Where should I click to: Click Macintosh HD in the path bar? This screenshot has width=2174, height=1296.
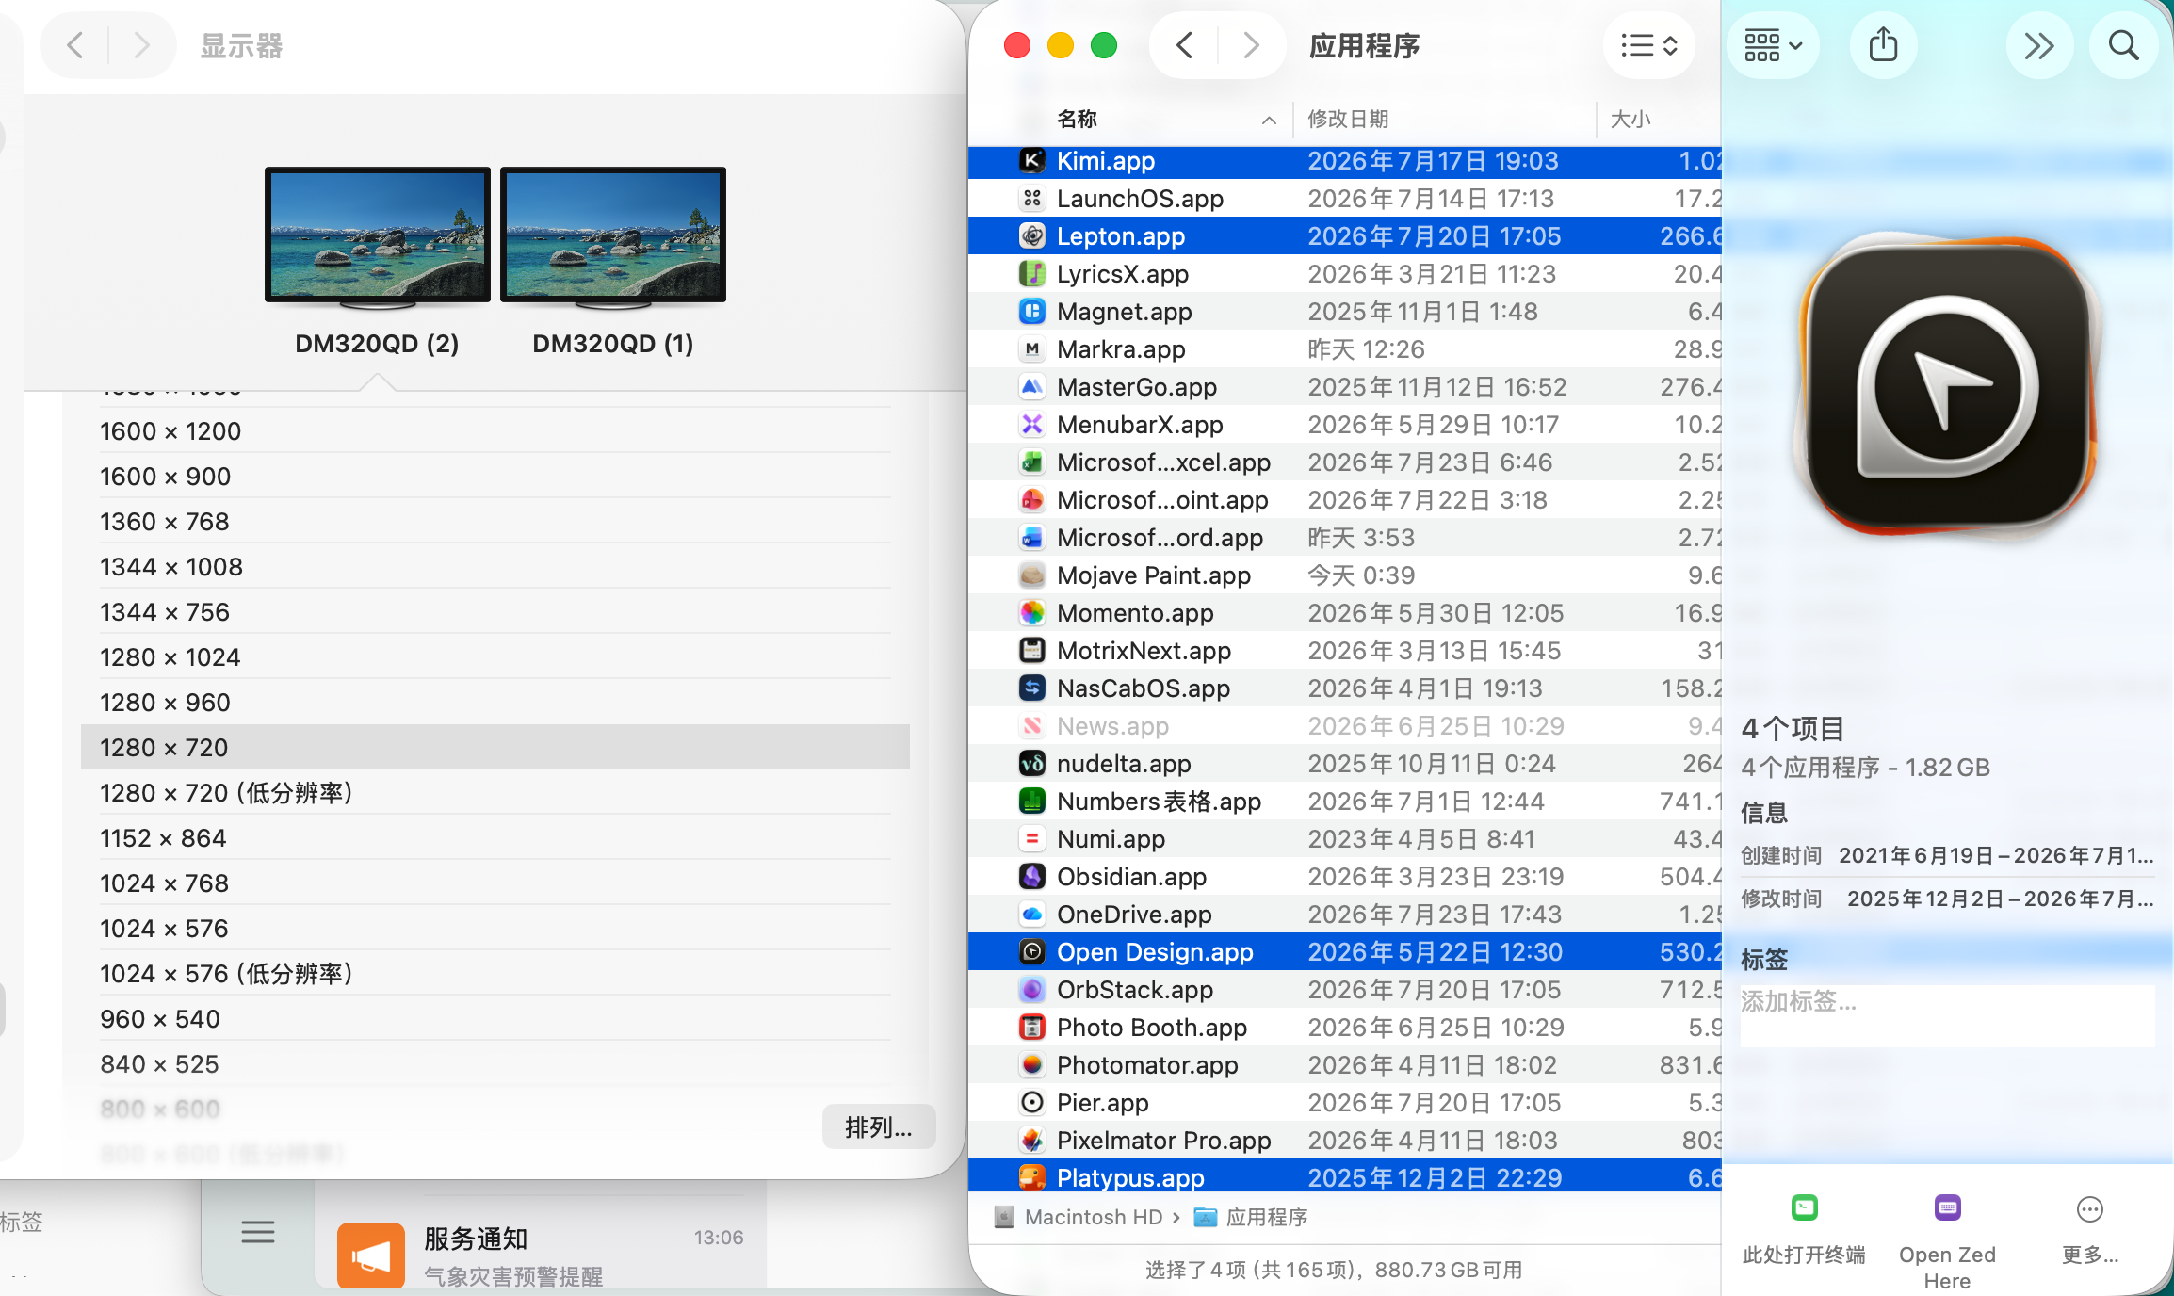click(1079, 1217)
